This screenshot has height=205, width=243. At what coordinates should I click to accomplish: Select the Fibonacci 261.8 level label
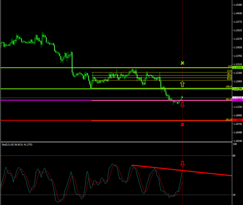[x=229, y=119]
